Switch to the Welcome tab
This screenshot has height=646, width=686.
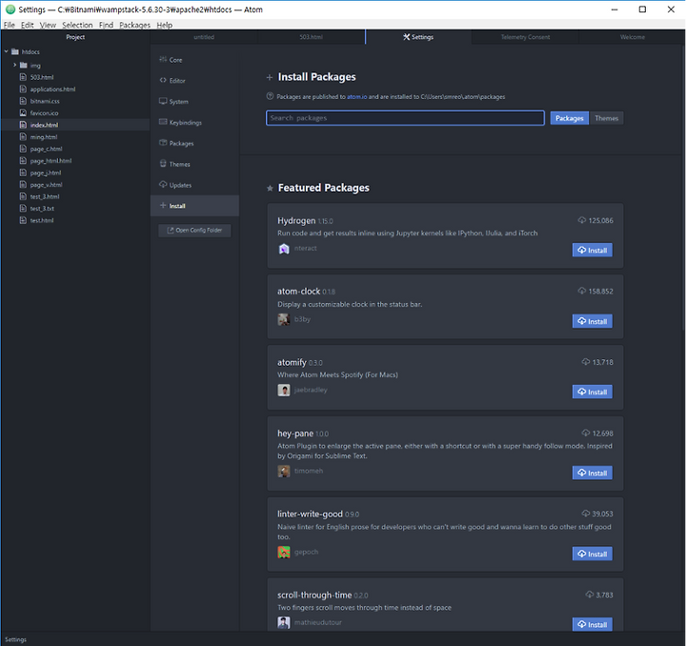(x=632, y=37)
